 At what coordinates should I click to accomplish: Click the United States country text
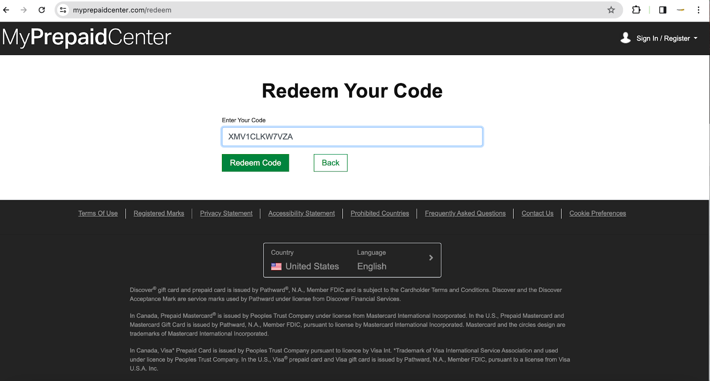(x=312, y=266)
